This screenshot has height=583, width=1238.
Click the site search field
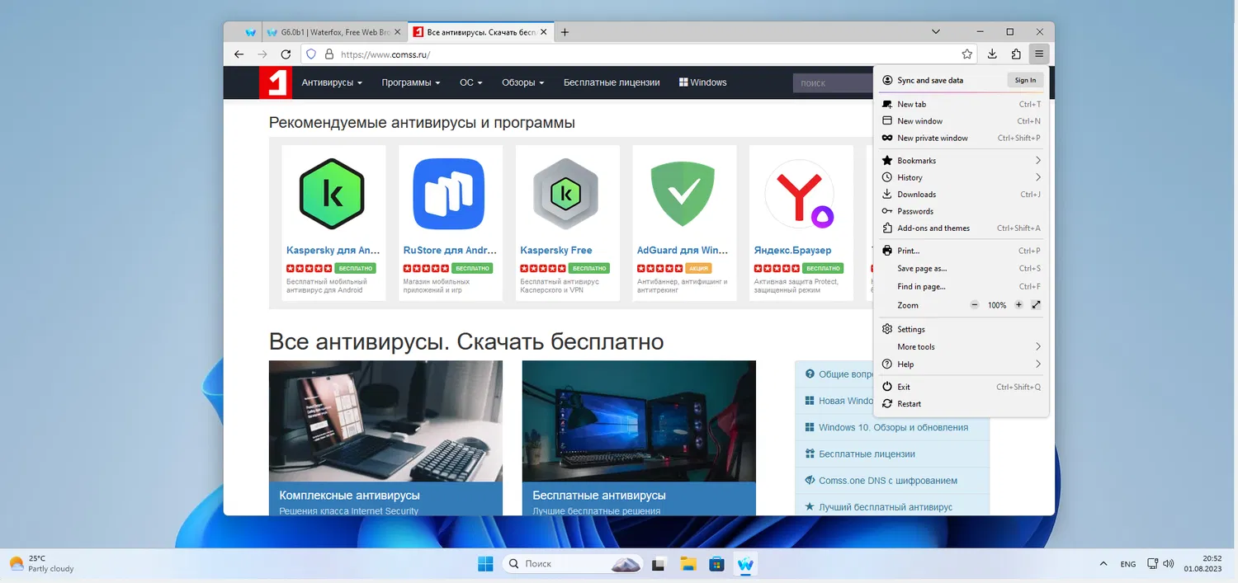pos(833,82)
